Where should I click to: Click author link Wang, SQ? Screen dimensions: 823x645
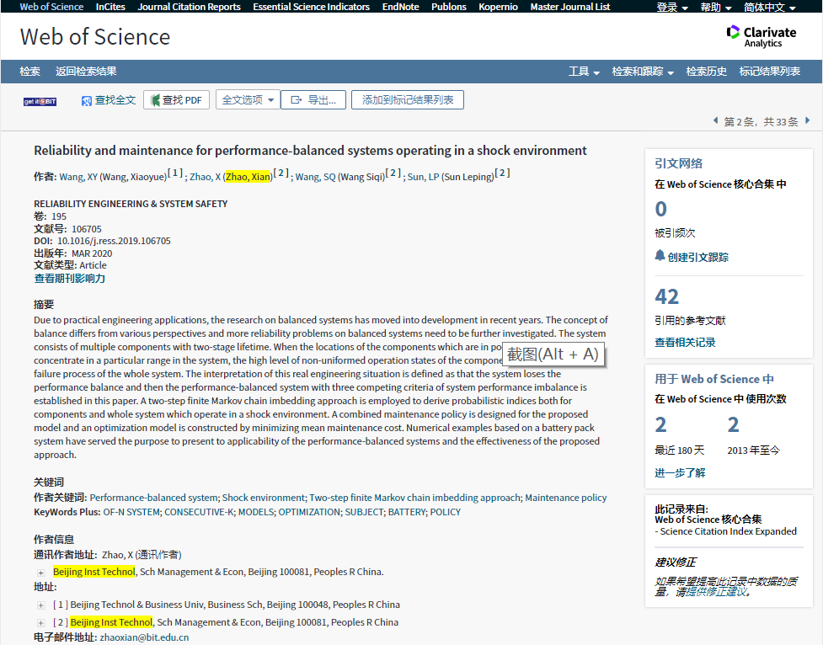pos(315,177)
